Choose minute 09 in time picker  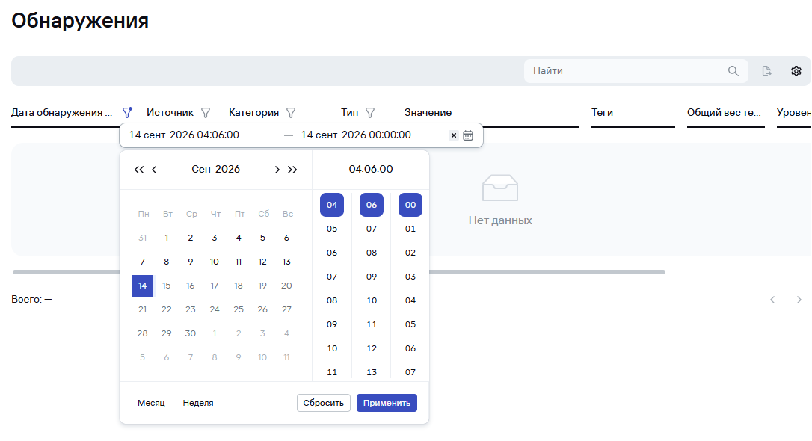point(372,277)
